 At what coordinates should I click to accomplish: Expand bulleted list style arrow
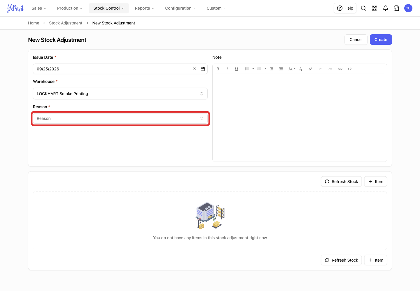(265, 69)
